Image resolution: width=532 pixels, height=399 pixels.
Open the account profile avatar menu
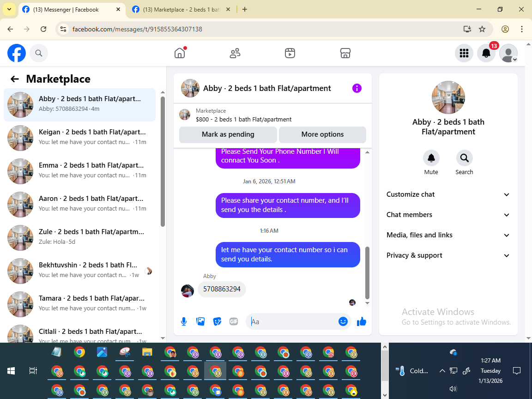pyautogui.click(x=508, y=53)
